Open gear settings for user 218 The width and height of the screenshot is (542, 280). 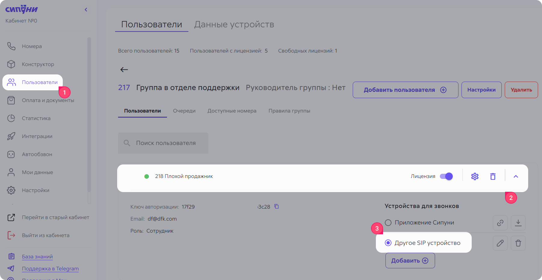pyautogui.click(x=475, y=176)
